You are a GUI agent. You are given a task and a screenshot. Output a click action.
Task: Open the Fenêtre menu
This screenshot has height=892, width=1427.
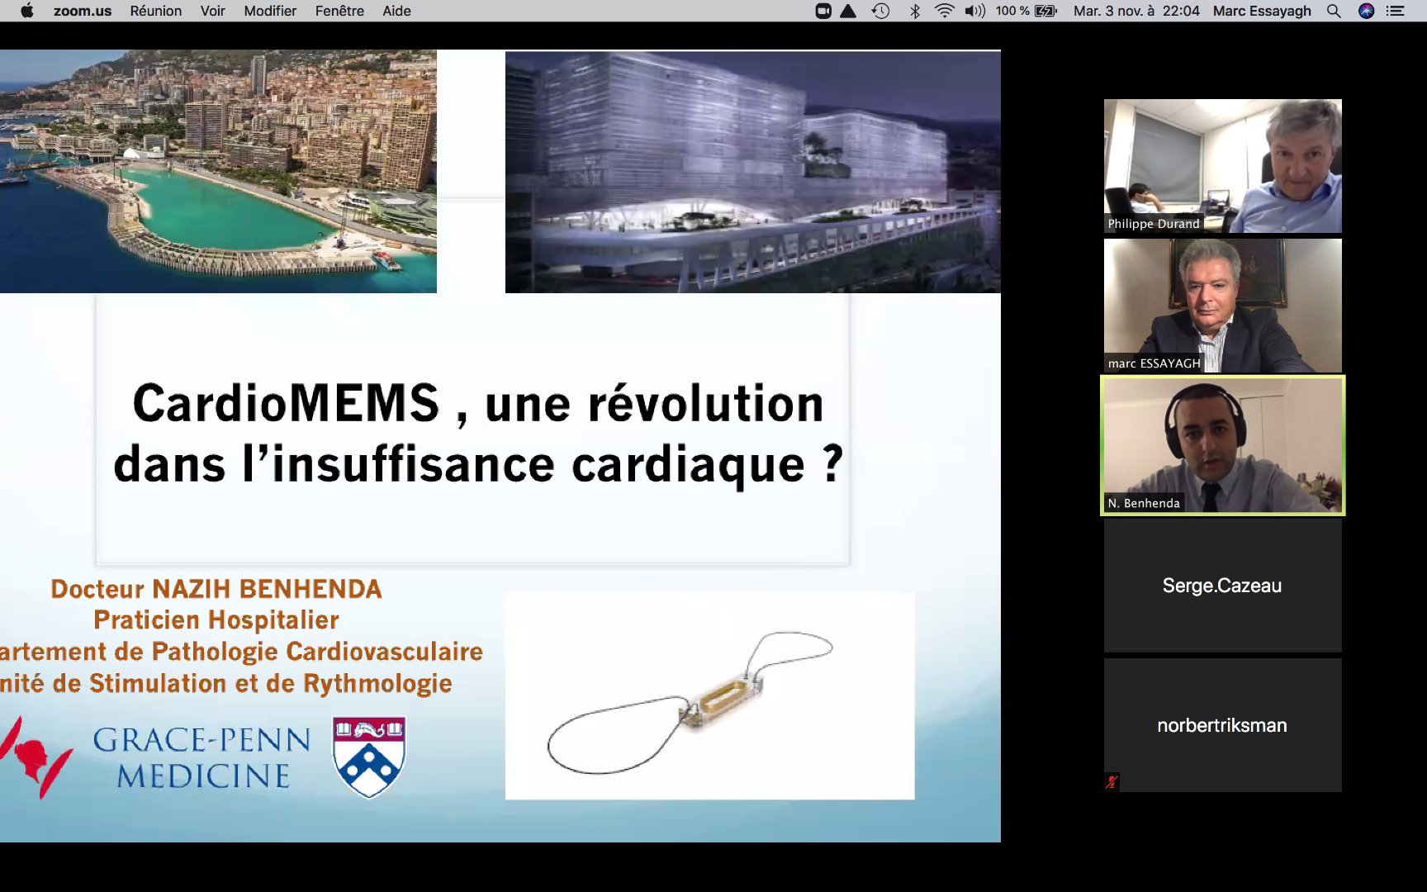339,11
